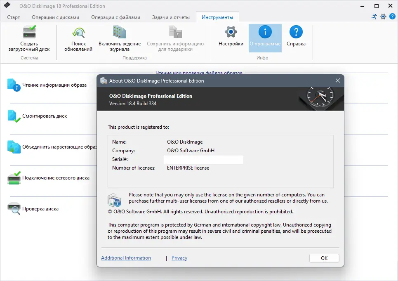Click the Подключение сетевого диска label

click(56, 178)
